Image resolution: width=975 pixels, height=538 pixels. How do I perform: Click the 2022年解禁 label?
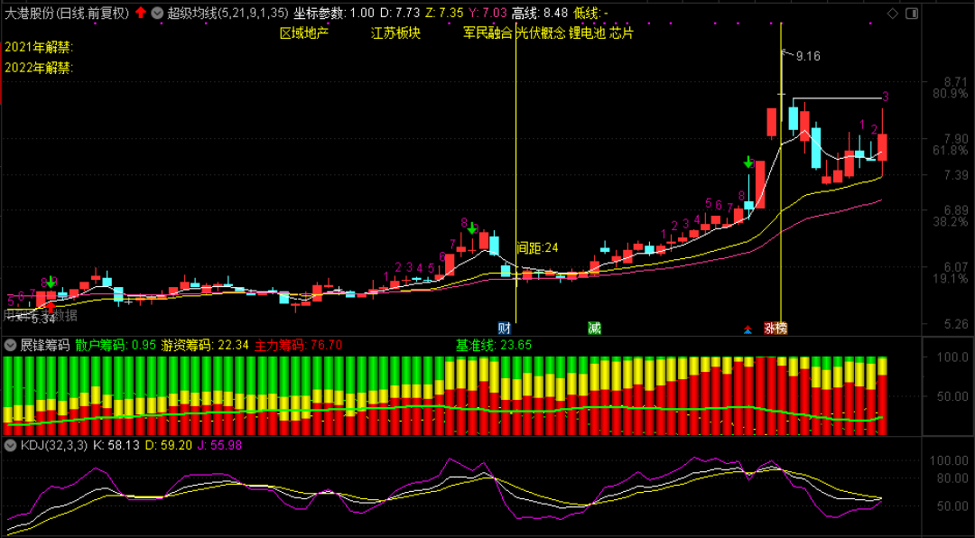tap(39, 68)
